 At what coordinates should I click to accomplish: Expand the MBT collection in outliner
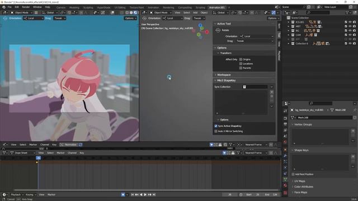coord(289,26)
